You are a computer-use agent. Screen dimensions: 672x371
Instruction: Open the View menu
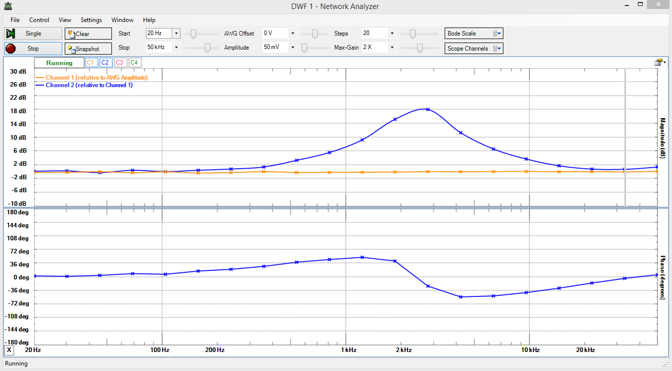pyautogui.click(x=65, y=20)
